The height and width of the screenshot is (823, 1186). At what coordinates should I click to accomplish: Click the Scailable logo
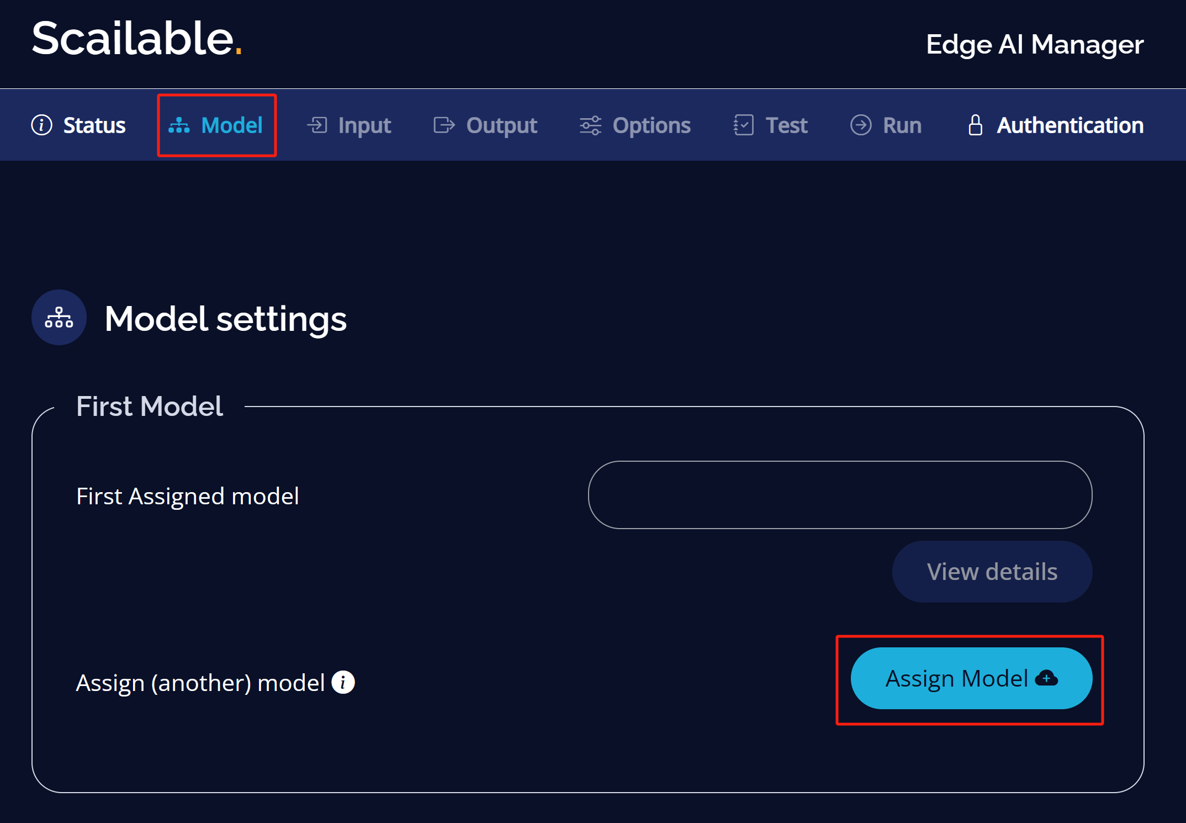pos(137,39)
